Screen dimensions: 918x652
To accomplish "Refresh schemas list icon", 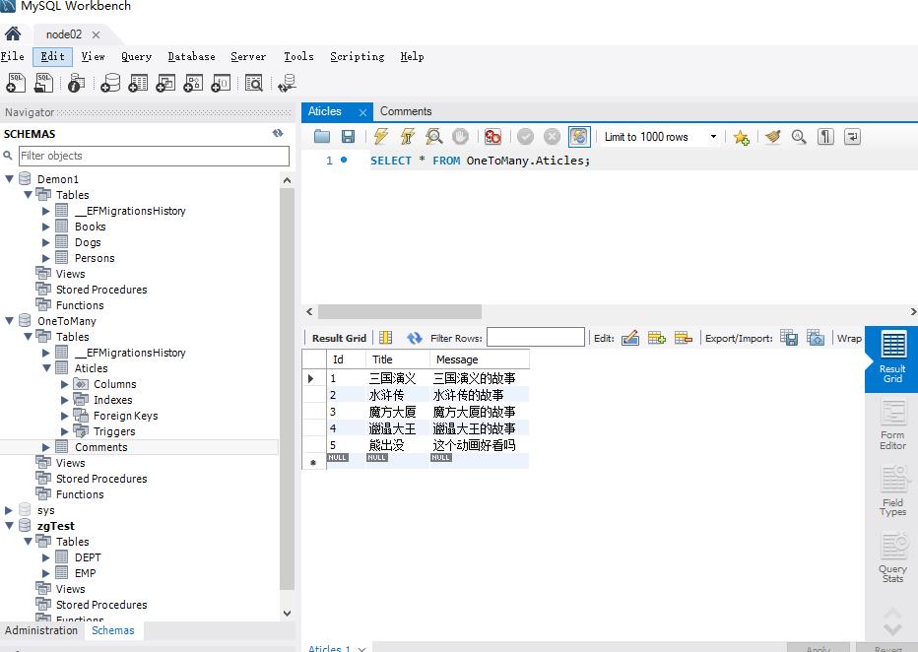I will (x=278, y=133).
